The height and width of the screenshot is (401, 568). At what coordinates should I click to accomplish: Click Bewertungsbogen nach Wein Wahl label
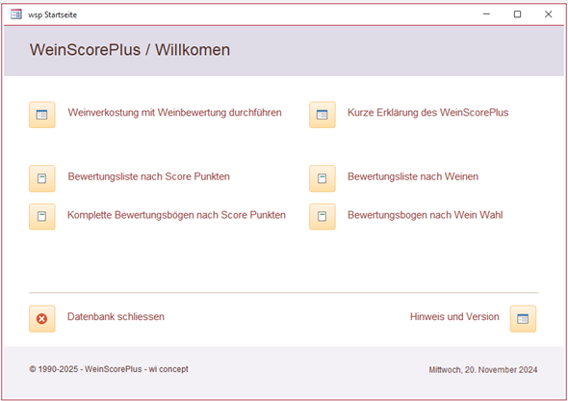(425, 215)
